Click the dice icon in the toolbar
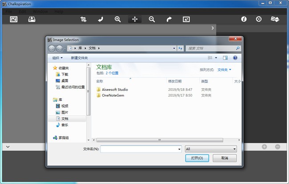This screenshot has height=184, width=289. click(x=275, y=20)
